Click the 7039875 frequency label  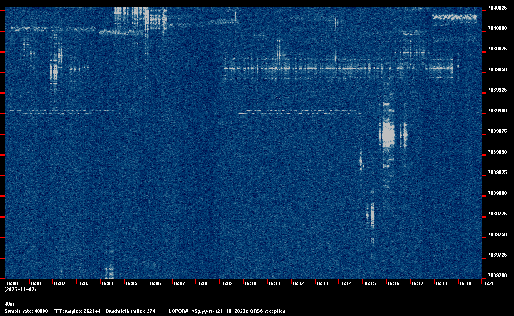[x=497, y=131]
